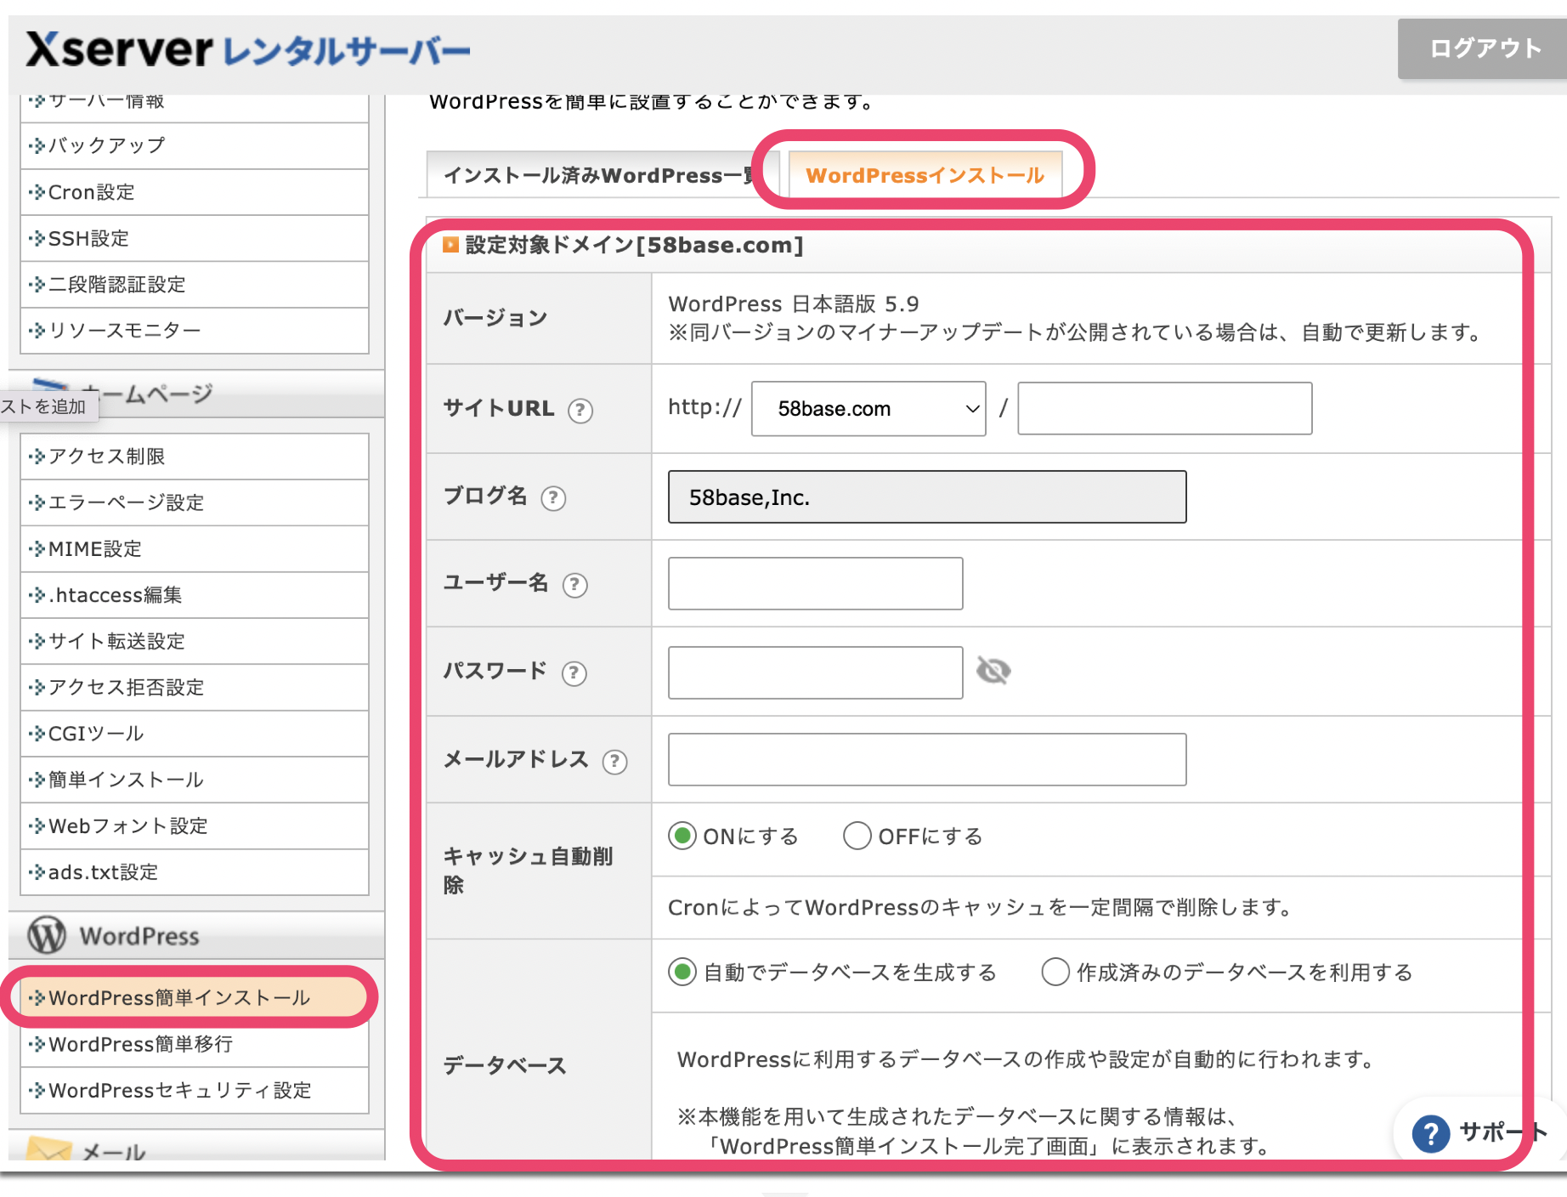Screen dimensions: 1567x1197
Task: Open インストール済みWordPress一覧 tab
Action: click(x=598, y=175)
